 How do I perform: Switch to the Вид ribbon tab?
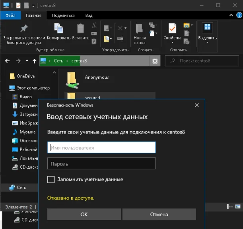pos(89,16)
